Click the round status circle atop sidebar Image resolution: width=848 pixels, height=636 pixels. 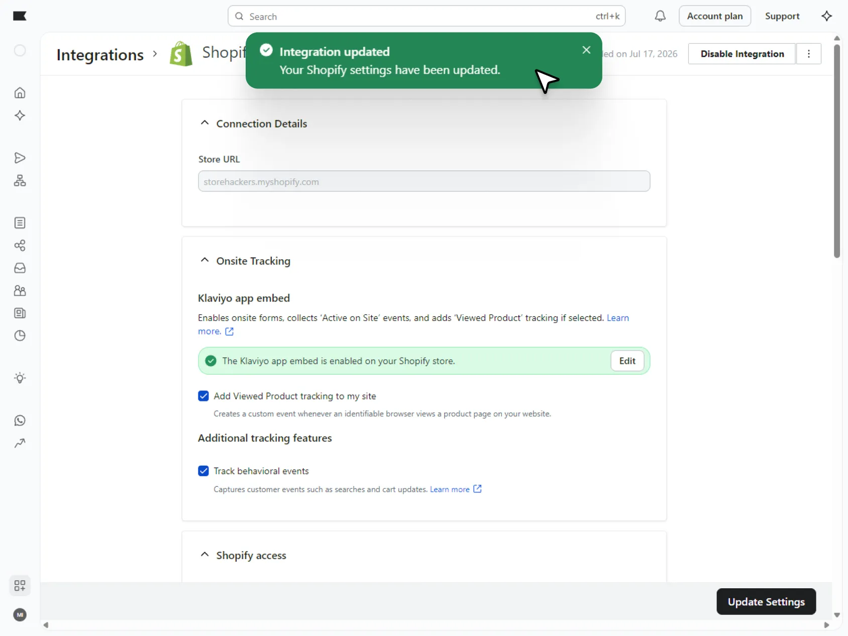20,50
